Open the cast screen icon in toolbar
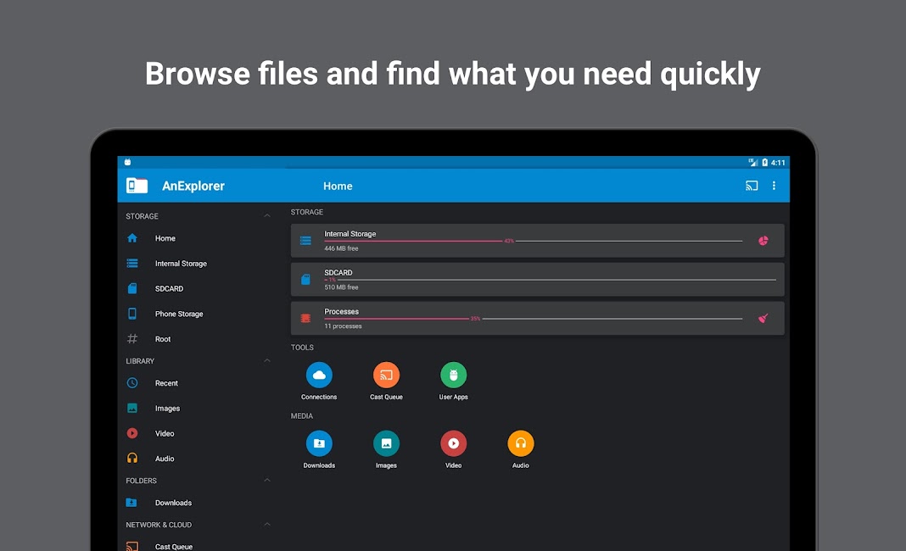This screenshot has height=551, width=906. point(751,186)
